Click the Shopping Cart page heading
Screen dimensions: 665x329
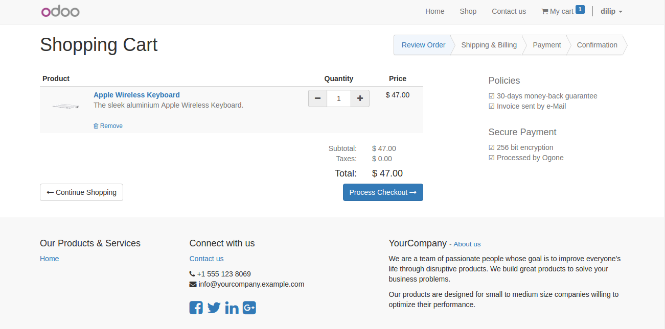coord(99,45)
